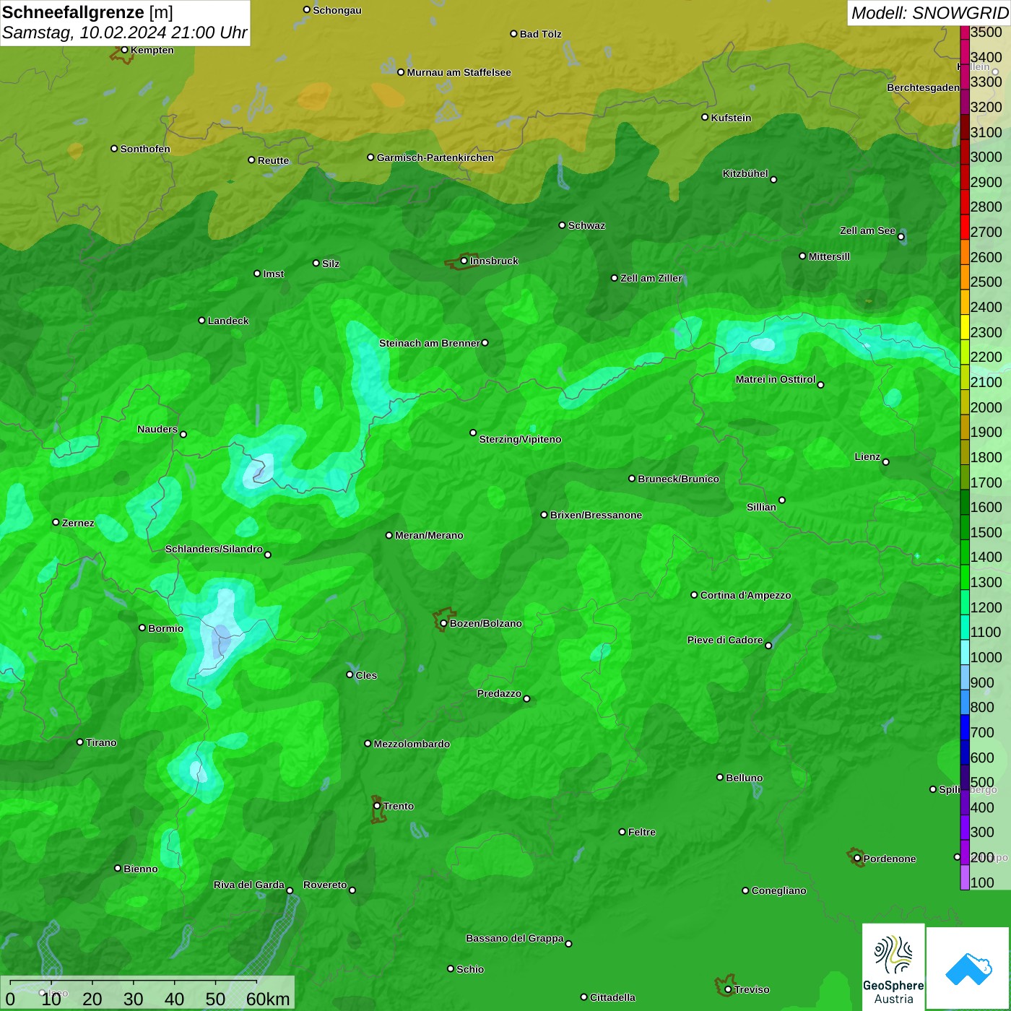Click the 100 m violet legend color
Screen dimensions: 1011x1011
point(964,877)
